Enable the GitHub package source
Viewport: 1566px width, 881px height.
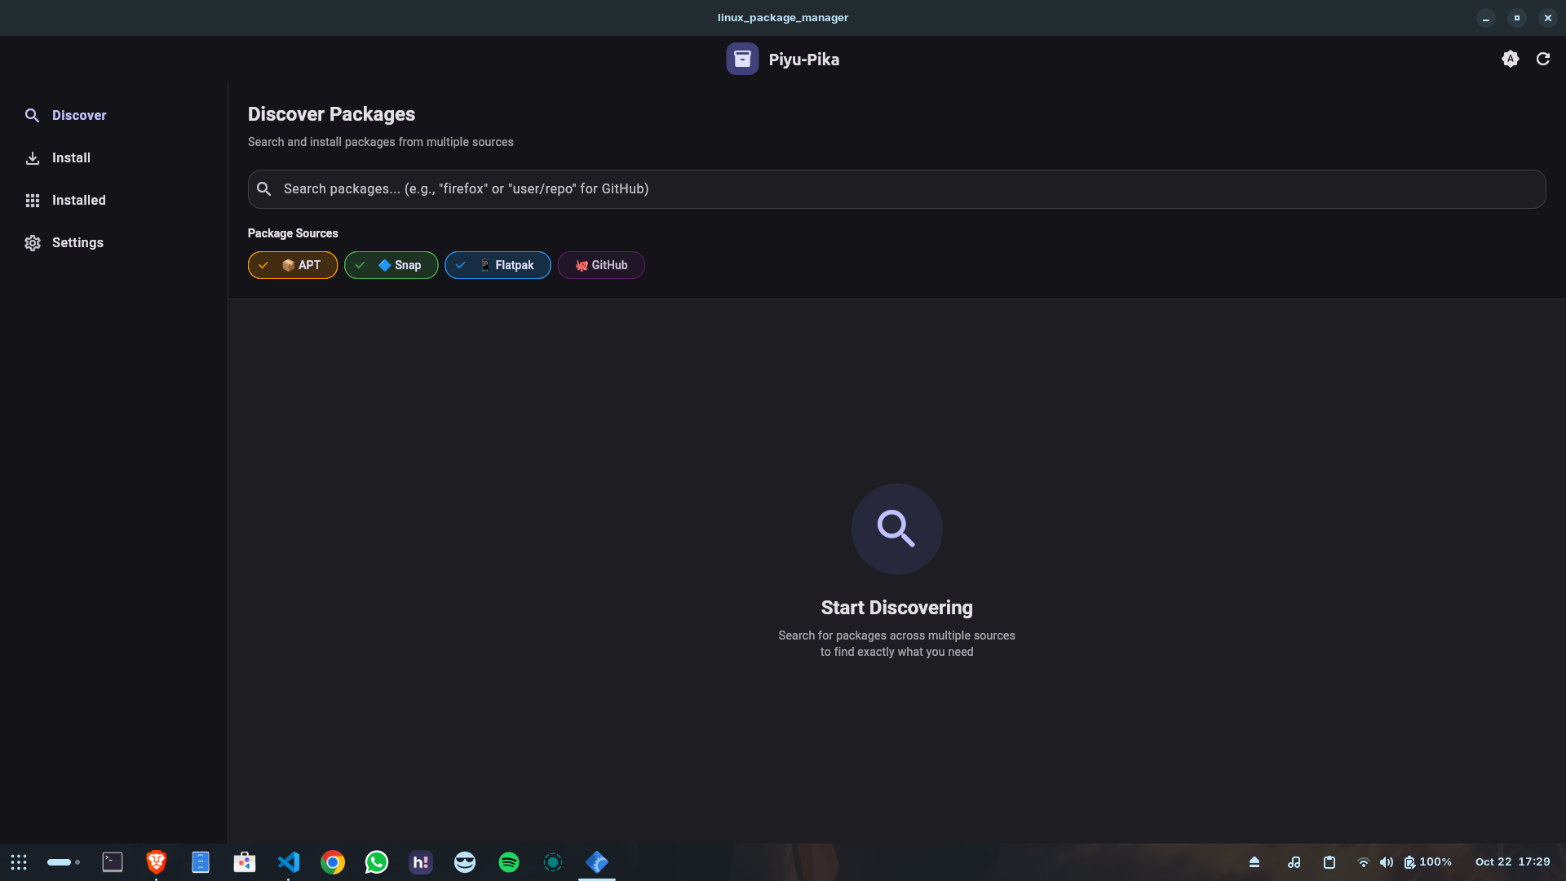[x=601, y=265]
